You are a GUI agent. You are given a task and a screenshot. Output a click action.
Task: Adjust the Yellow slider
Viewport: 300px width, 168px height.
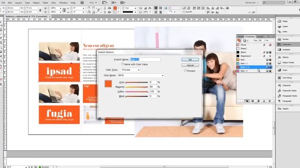click(136, 91)
